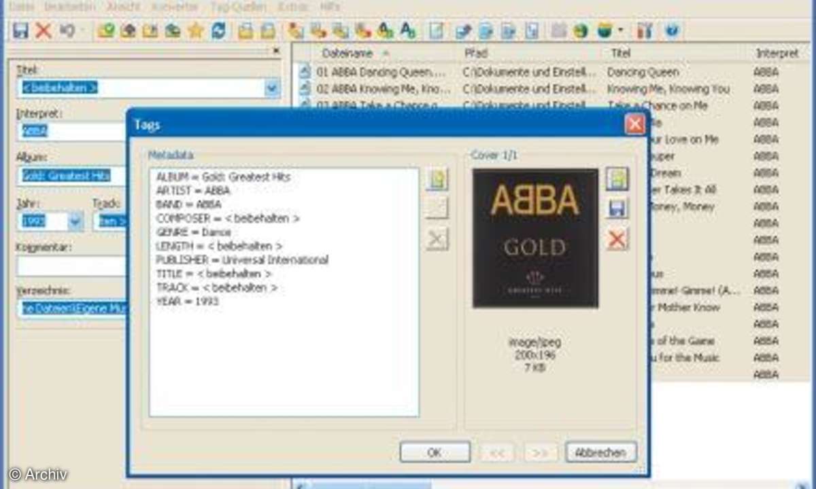Close the tag panel with small x
The image size is (816, 489).
(275, 50)
